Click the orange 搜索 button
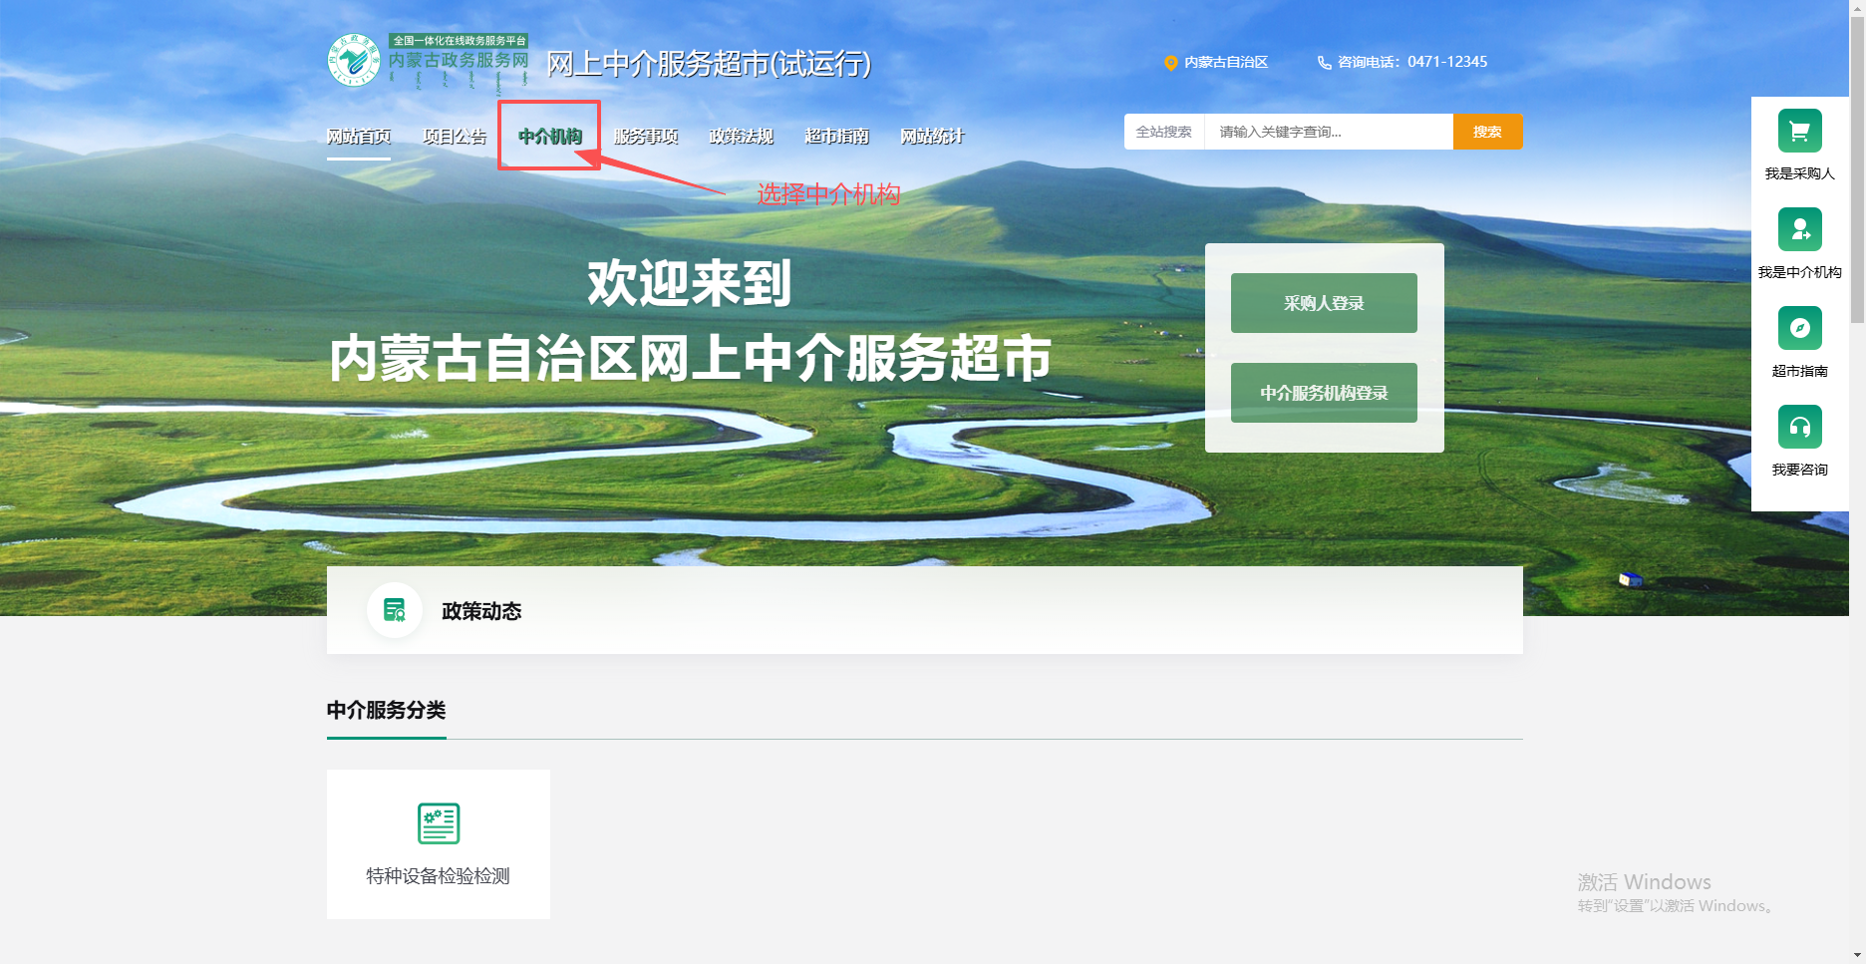Image resolution: width=1866 pixels, height=964 pixels. 1486,132
